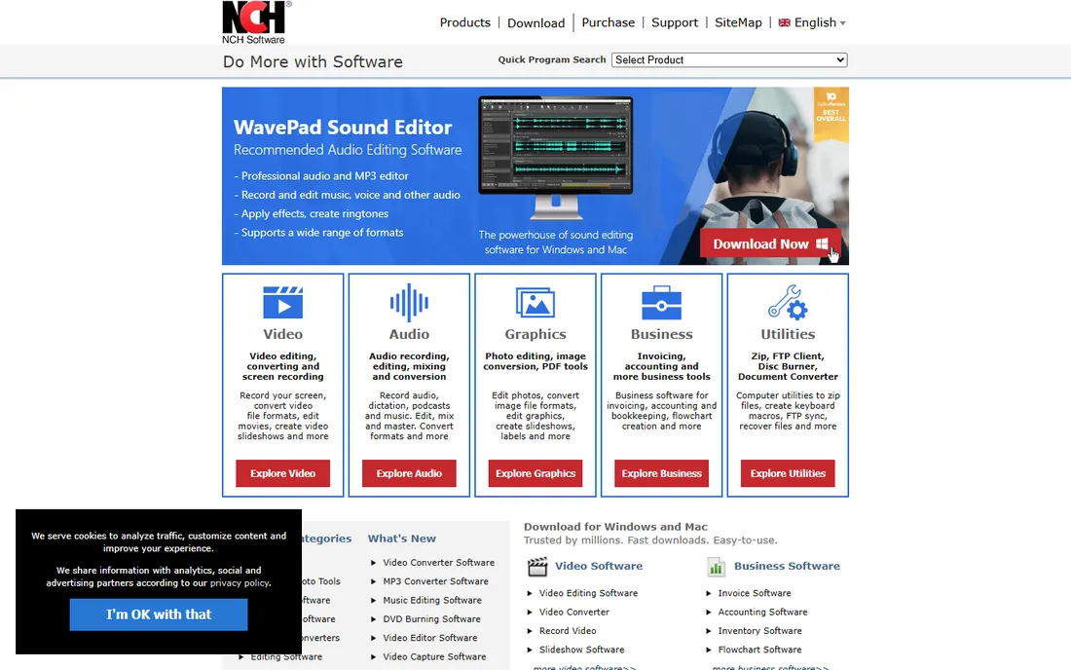
Task: Click the Business category heading
Action: point(661,334)
